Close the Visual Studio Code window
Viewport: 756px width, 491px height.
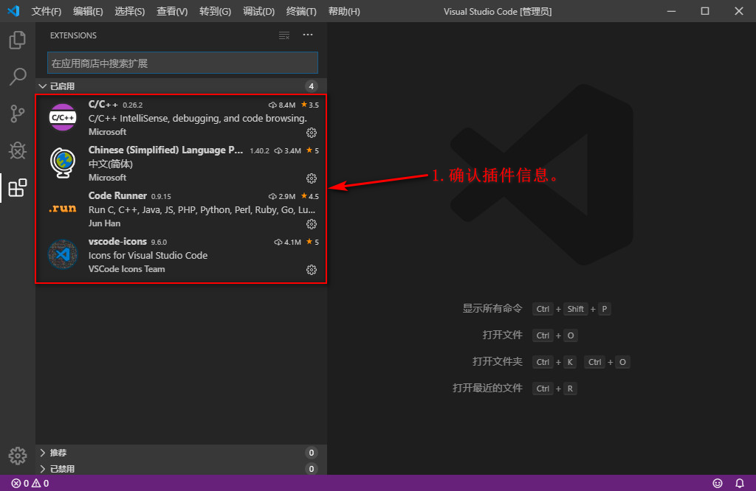pyautogui.click(x=738, y=11)
